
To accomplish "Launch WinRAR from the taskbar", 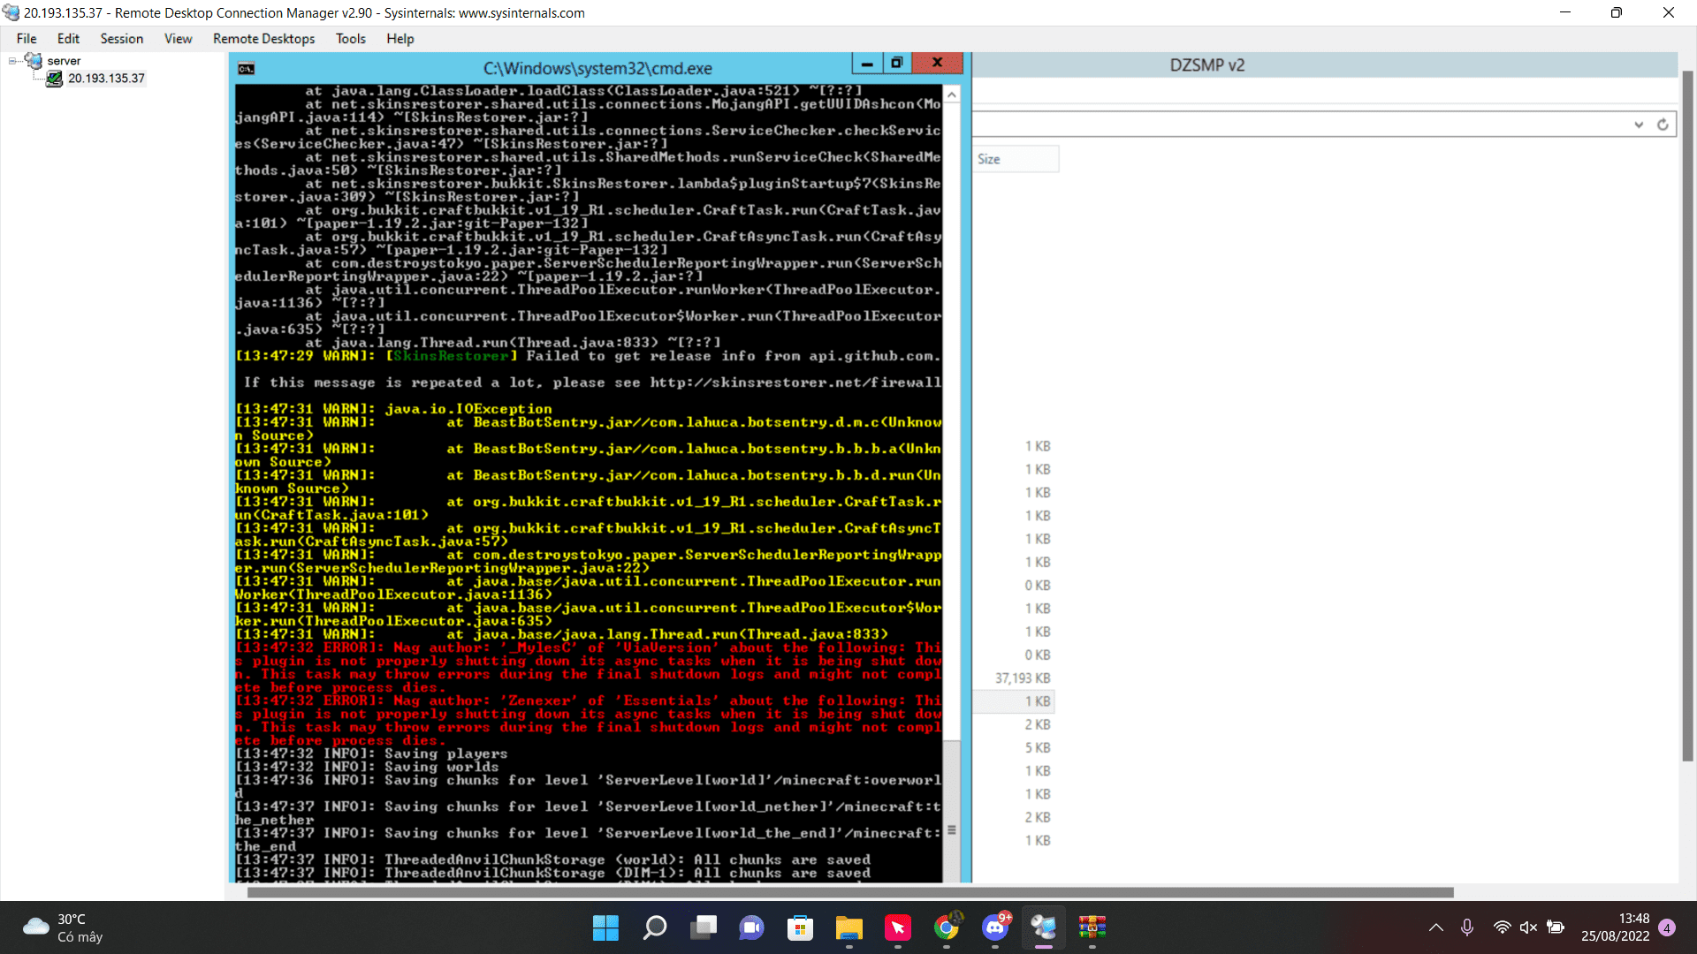I will pos(1092,927).
